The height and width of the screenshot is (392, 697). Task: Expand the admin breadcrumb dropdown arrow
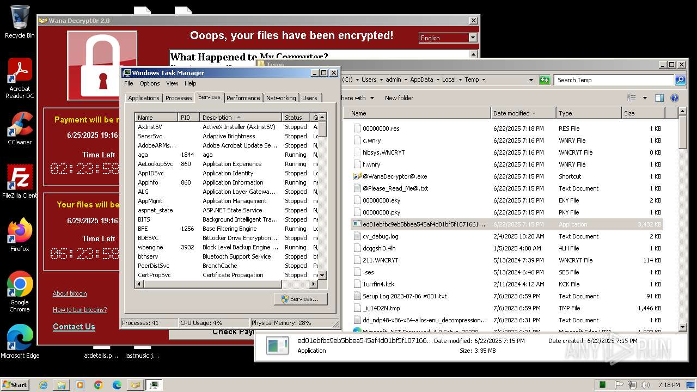point(406,80)
